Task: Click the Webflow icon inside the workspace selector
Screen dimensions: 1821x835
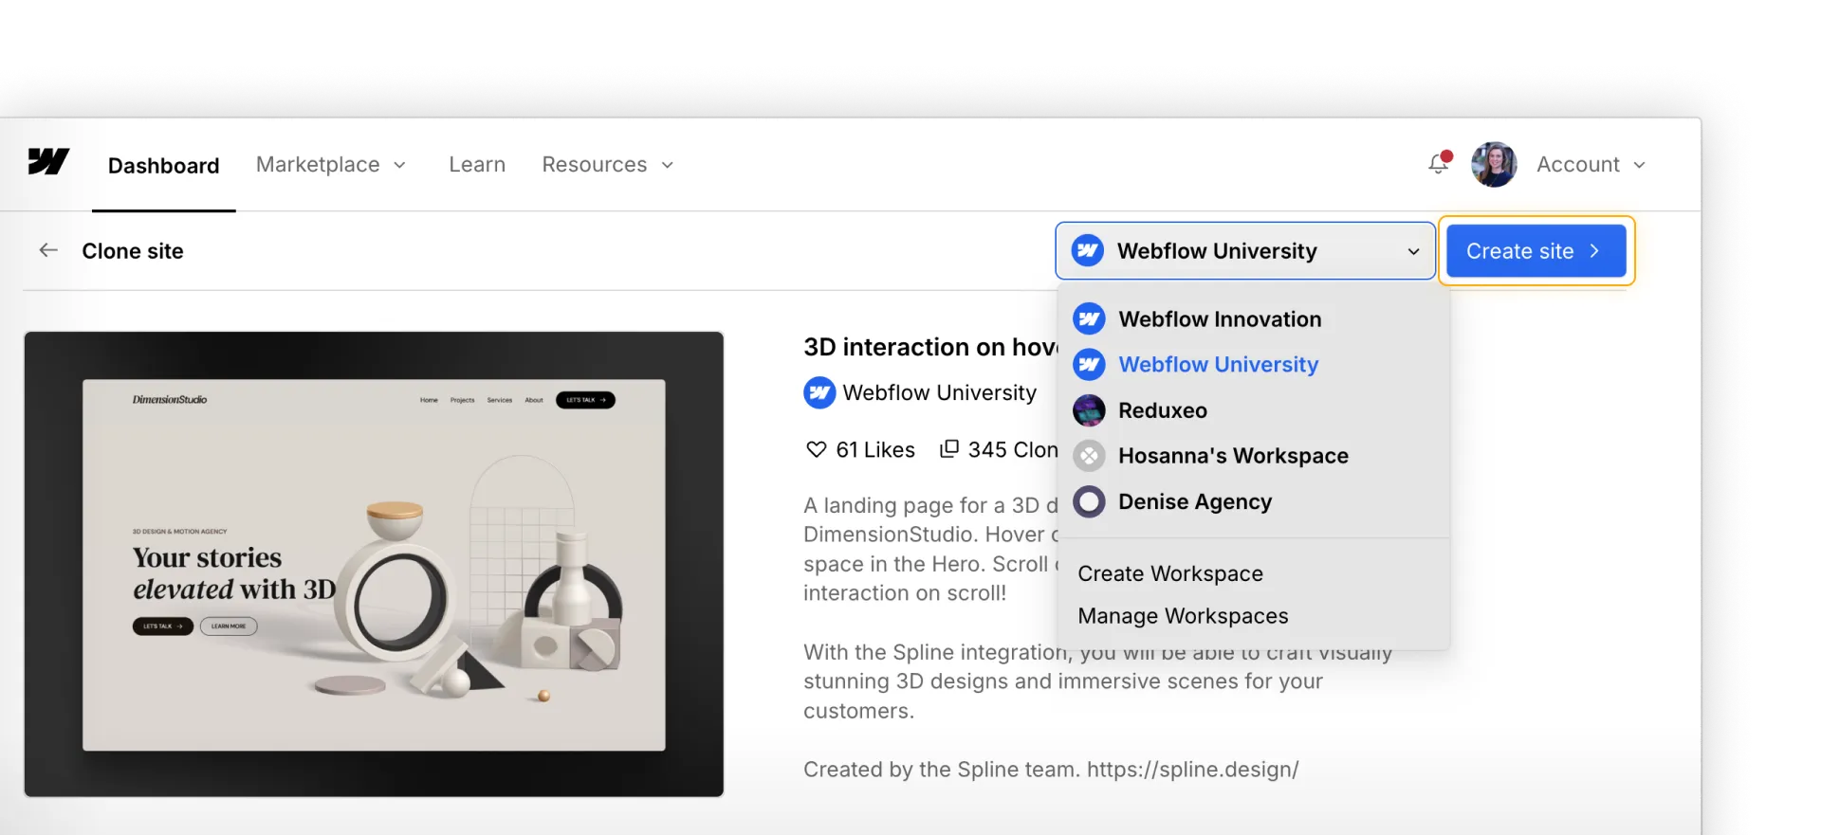Action: click(x=1088, y=250)
